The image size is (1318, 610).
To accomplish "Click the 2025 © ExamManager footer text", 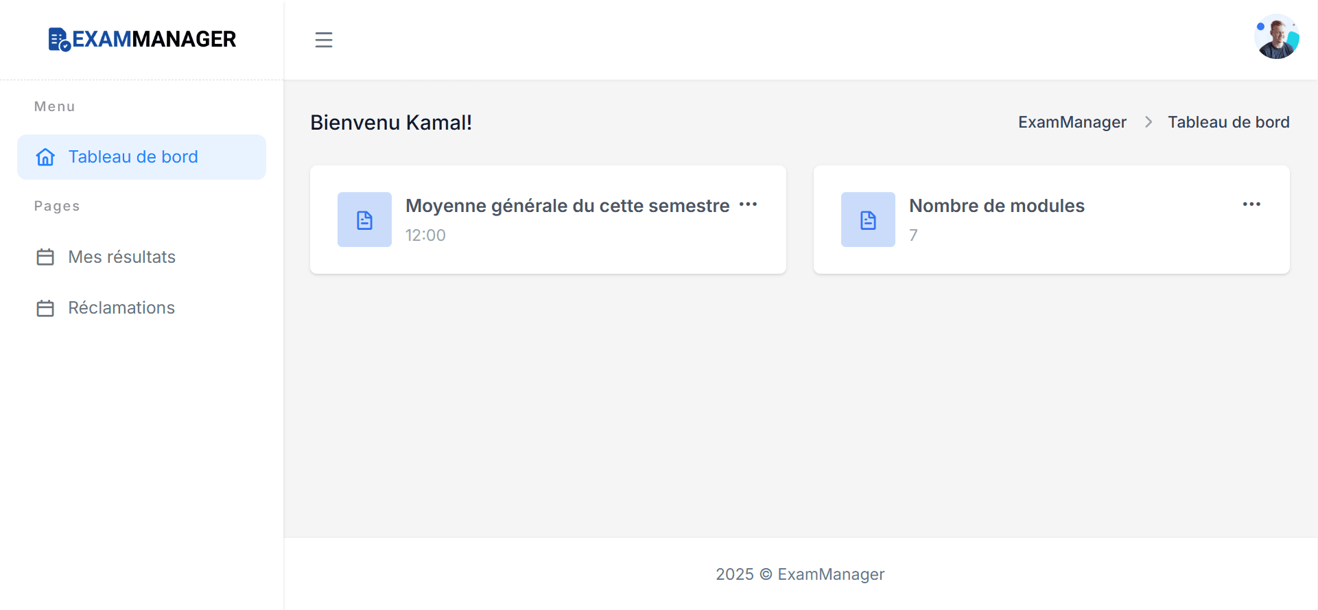I will (800, 574).
